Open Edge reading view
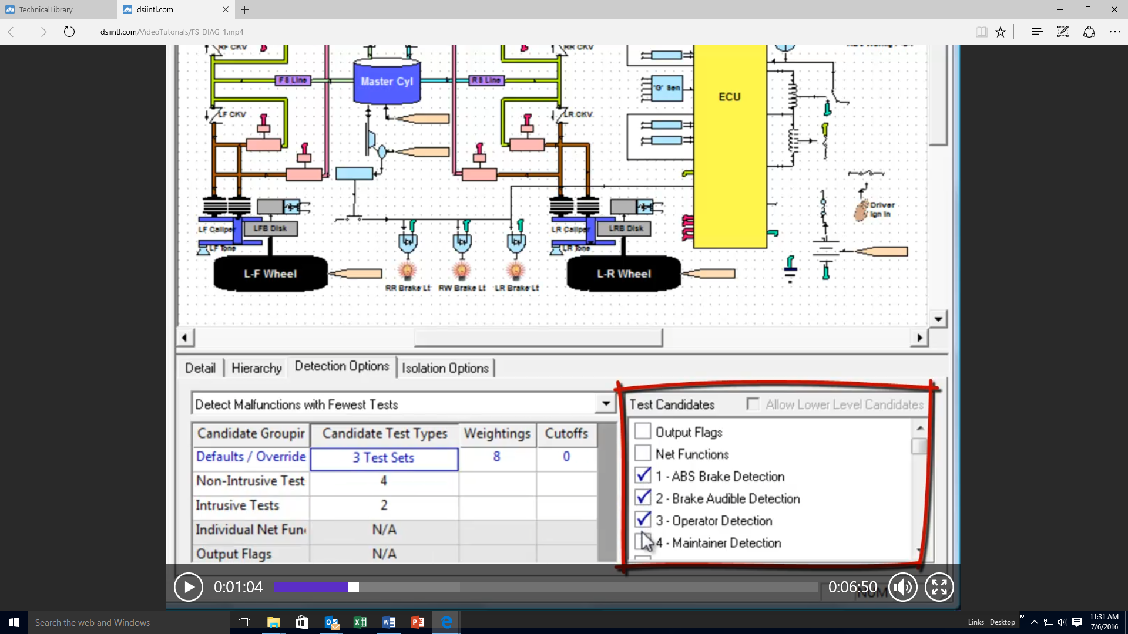This screenshot has height=634, width=1128. (981, 32)
